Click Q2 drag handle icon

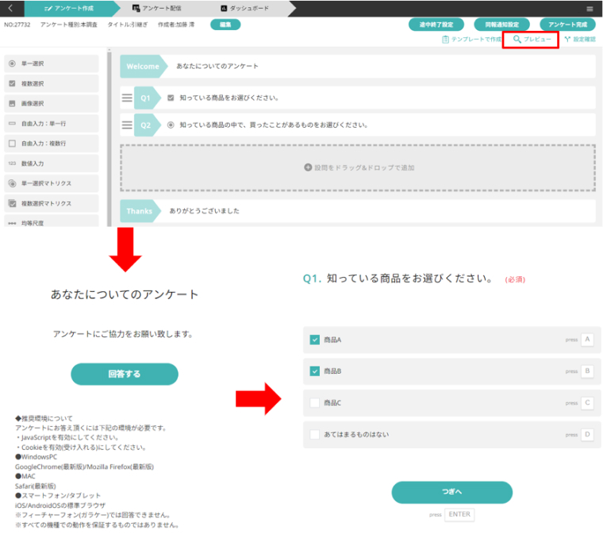(x=127, y=125)
